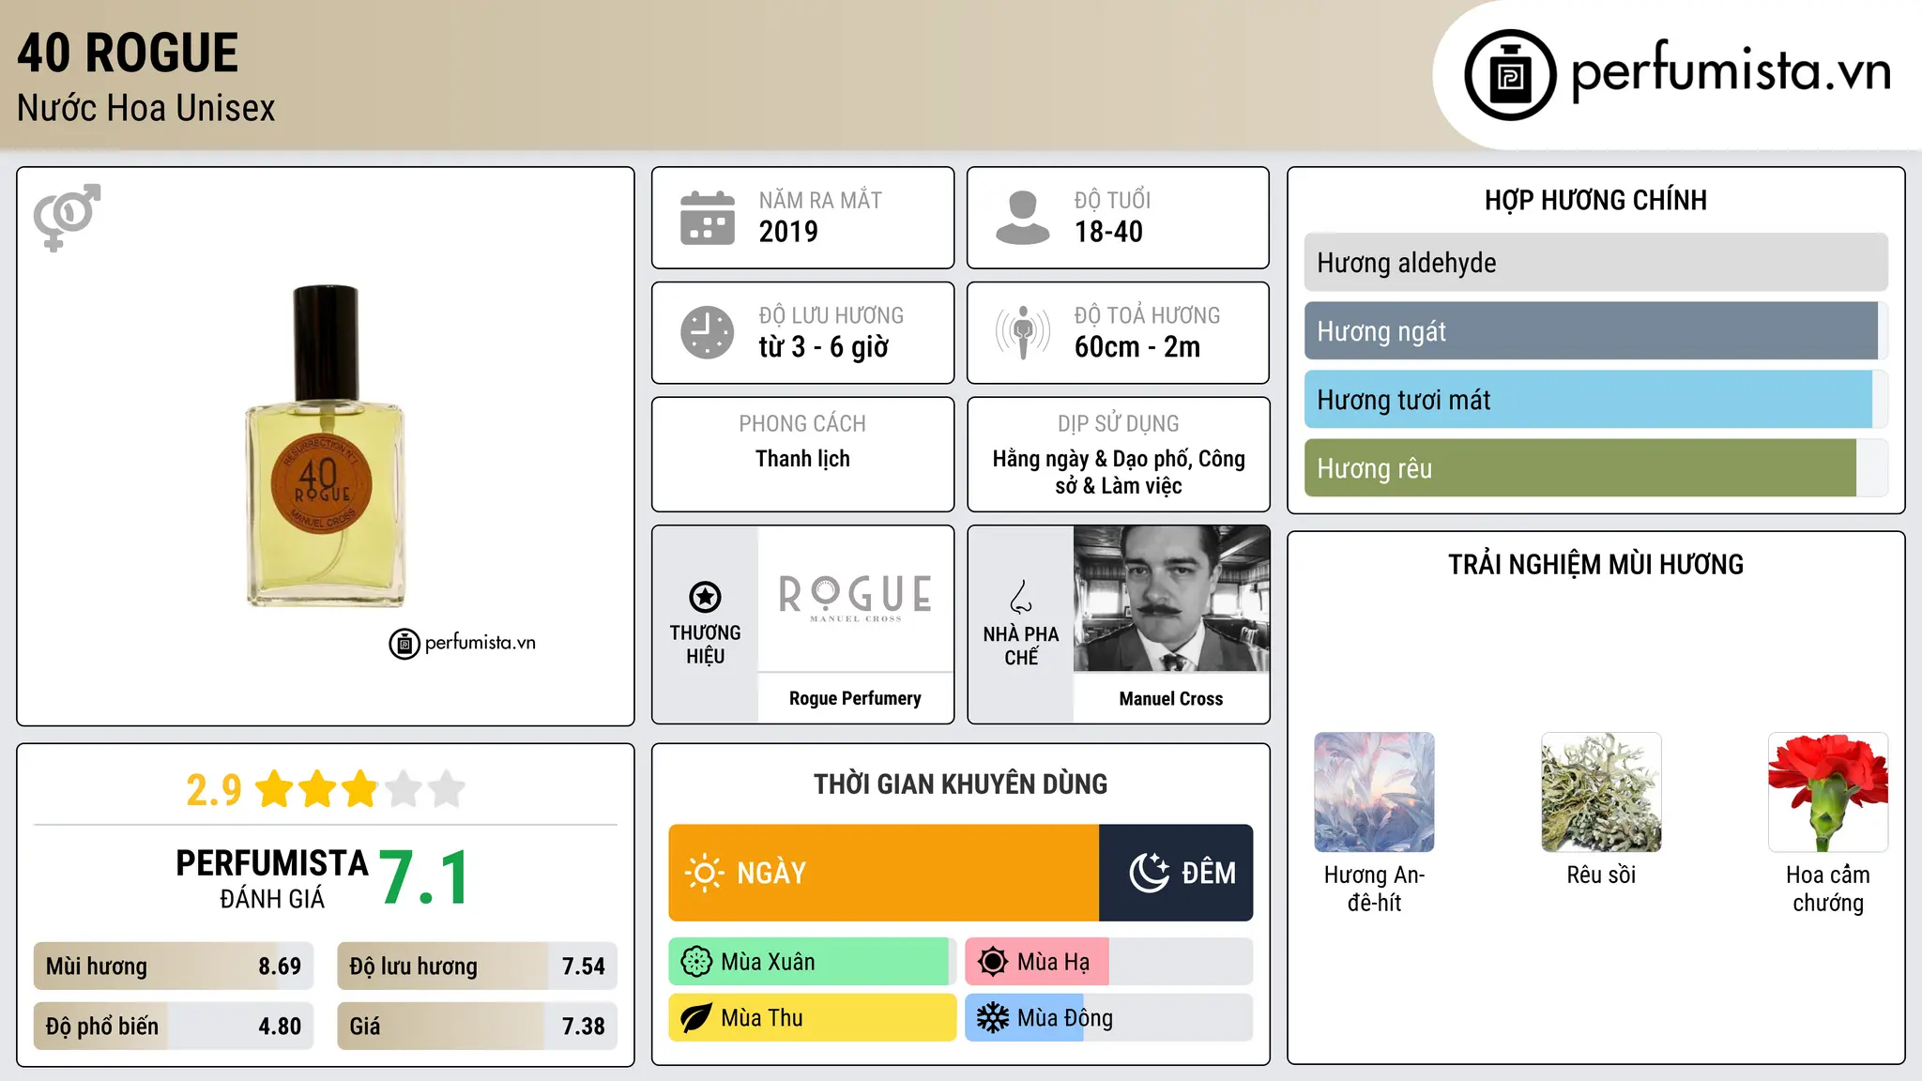Click the fifth grey rating star
Viewport: 1922px width, 1081px height.
click(x=447, y=789)
